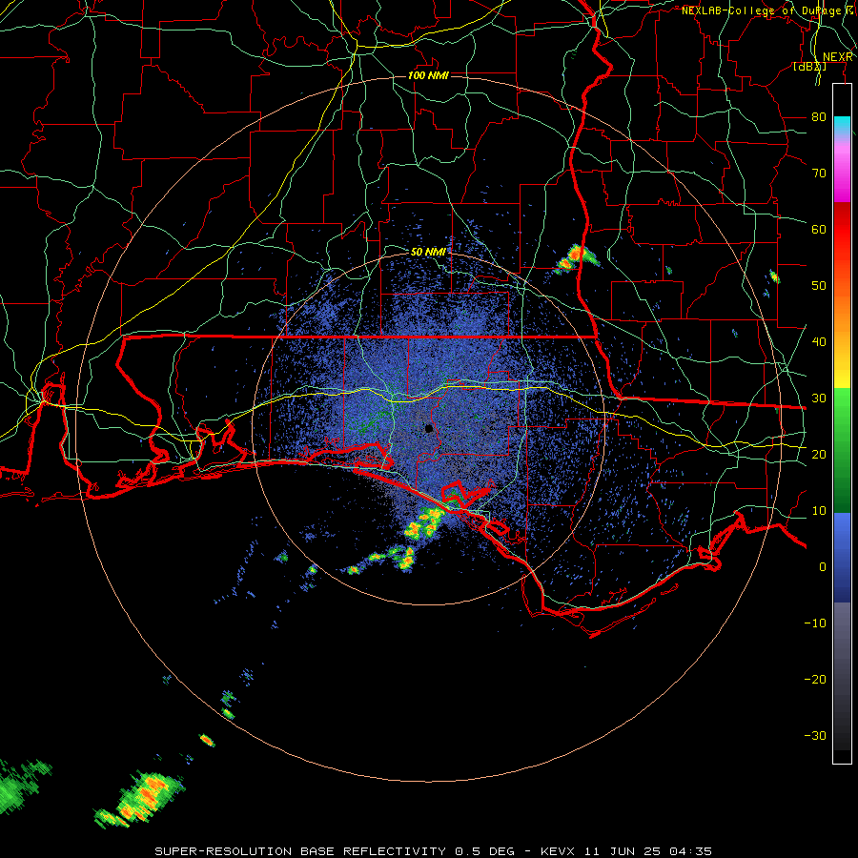858x858 pixels.
Task: Click the "KEVX" station ID in caption
Action: click(x=558, y=851)
